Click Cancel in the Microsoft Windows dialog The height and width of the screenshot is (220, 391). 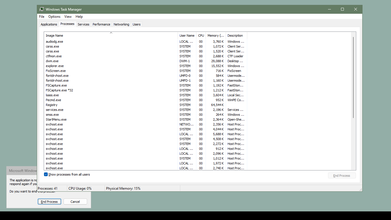coord(75,202)
